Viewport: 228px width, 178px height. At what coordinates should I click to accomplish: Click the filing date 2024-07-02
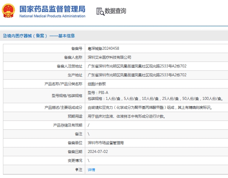(98, 152)
